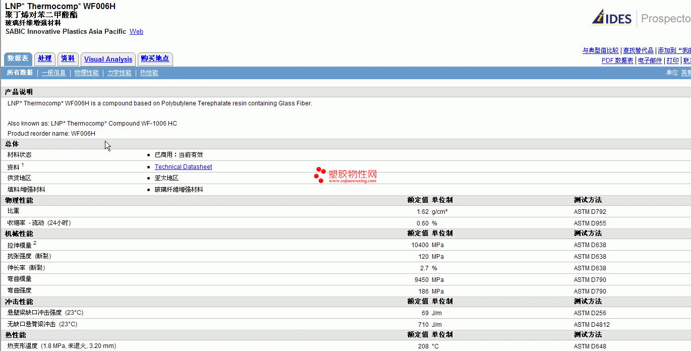Click the g/cm³ unit cell
691x351 pixels.
pos(439,212)
